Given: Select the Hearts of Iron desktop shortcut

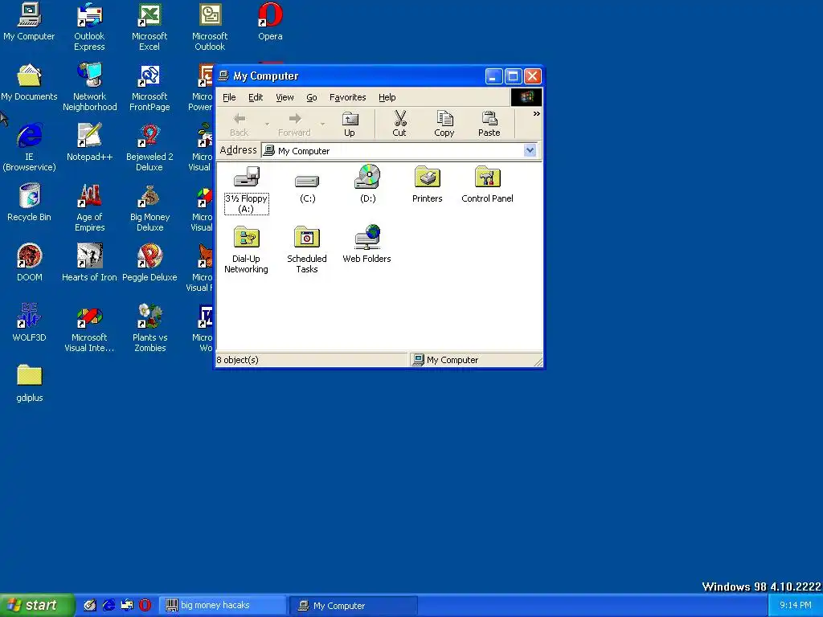Looking at the screenshot, I should click(x=89, y=264).
